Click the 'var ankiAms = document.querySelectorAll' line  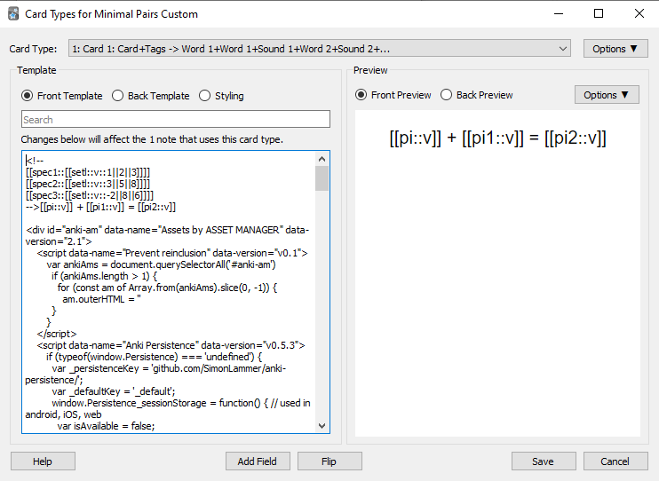[161, 264]
